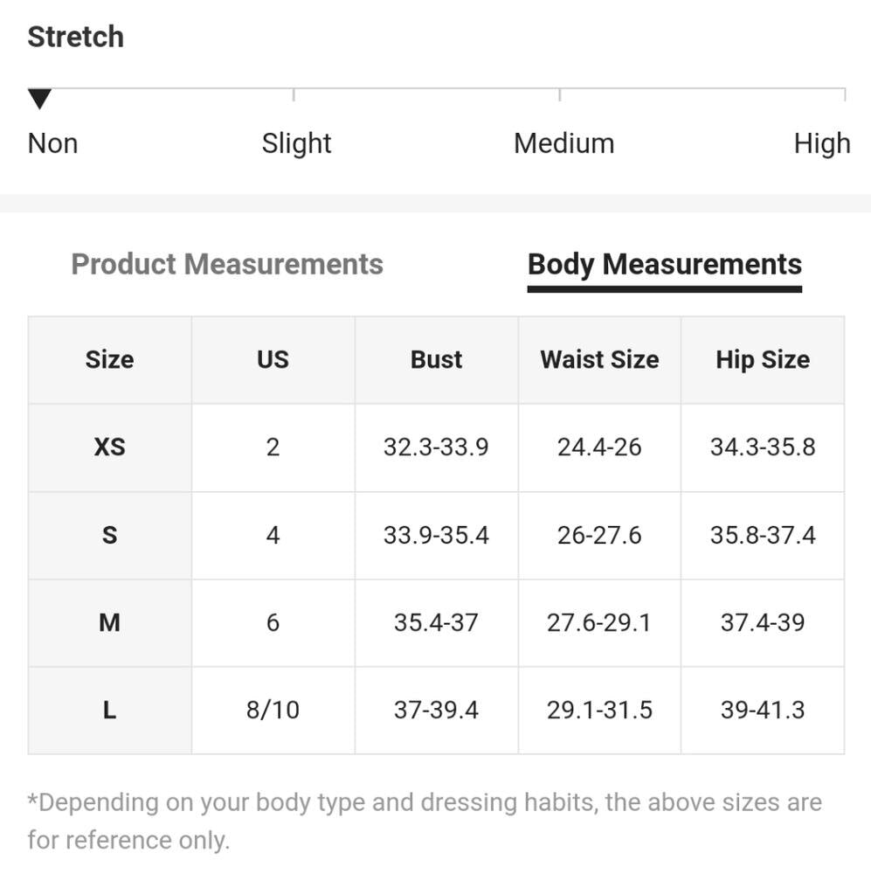871x874 pixels.
Task: Select the S size row
Action: 109,535
